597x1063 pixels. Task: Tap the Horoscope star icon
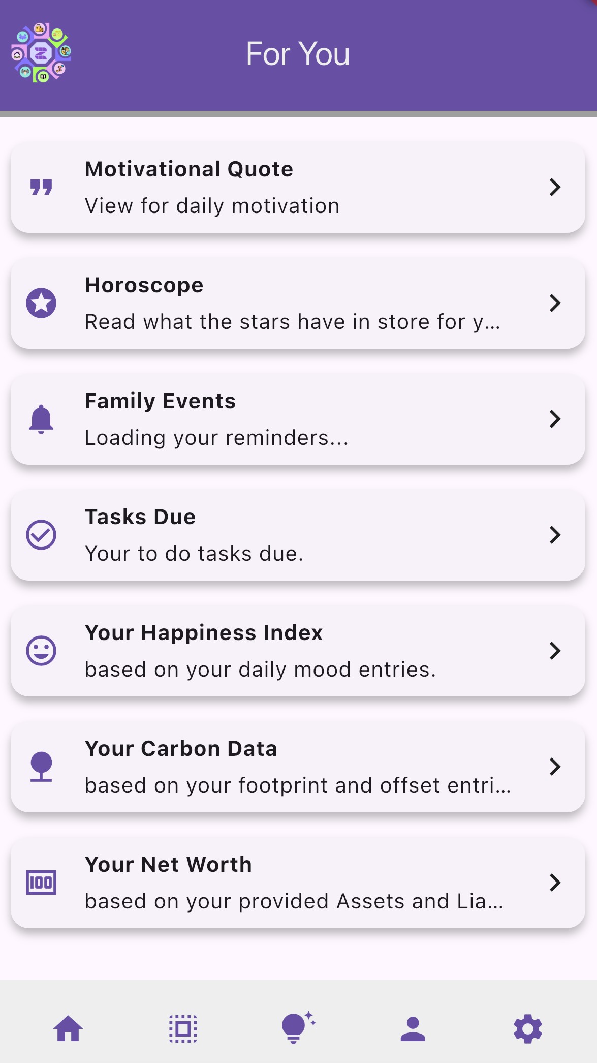(41, 303)
